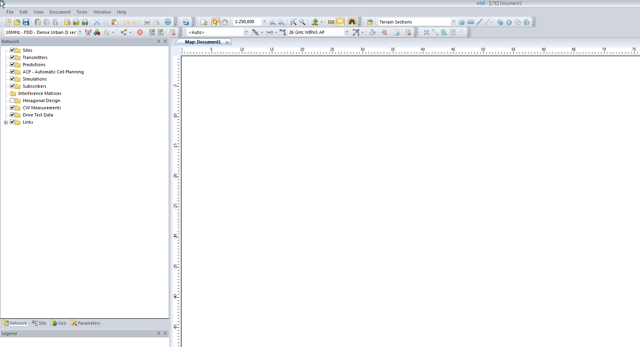640x347 pixels.
Task: Select the draw line tool icon
Action: point(480,22)
